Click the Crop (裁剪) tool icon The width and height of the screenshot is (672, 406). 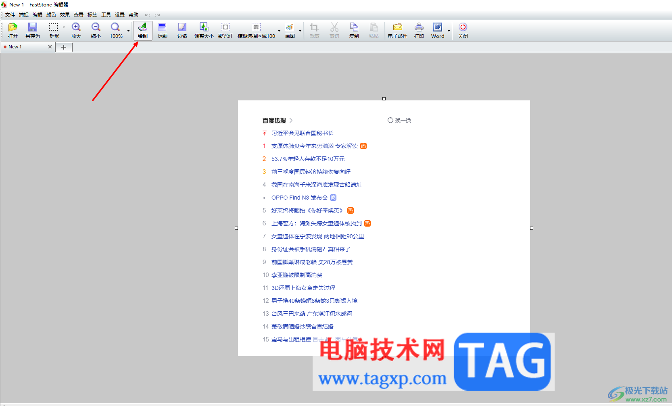pyautogui.click(x=314, y=27)
